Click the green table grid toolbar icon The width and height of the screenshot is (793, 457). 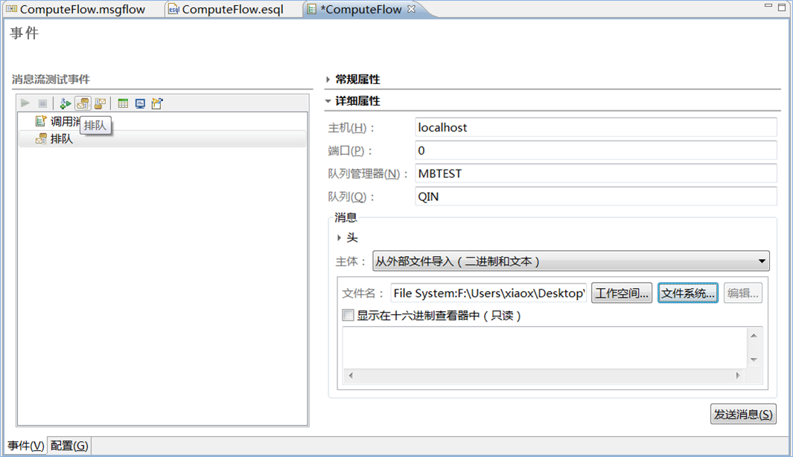tap(123, 103)
